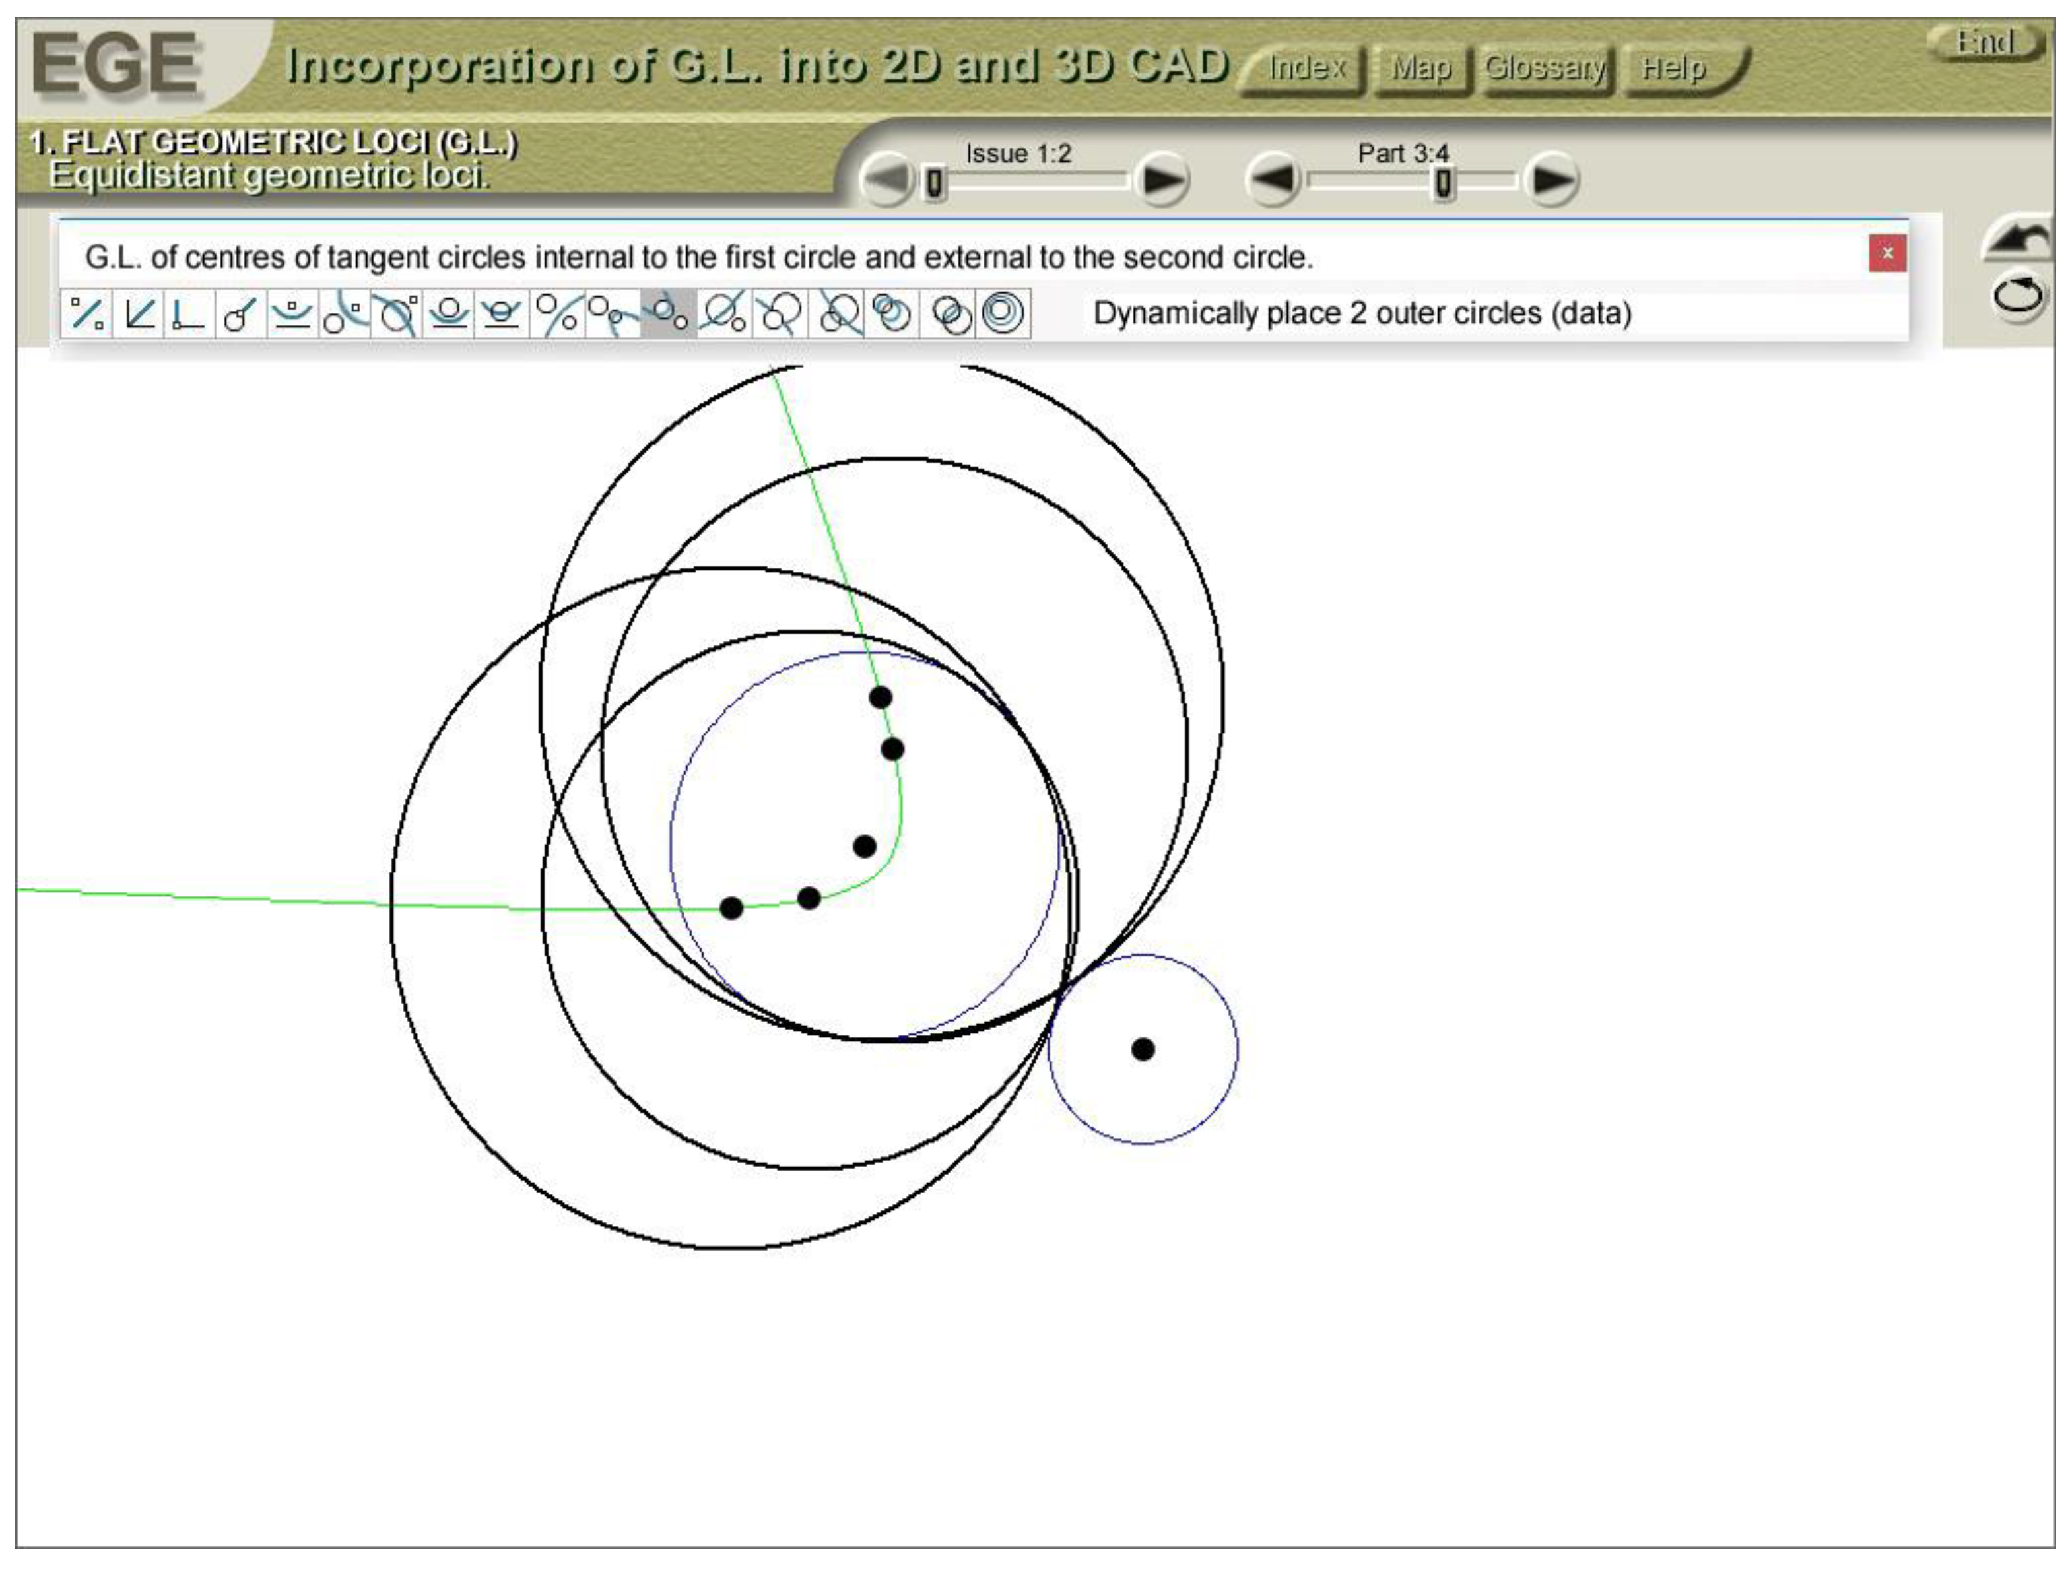Select the highlighted gray tangent circles icon
The image size is (2068, 1570).
pyautogui.click(x=669, y=313)
